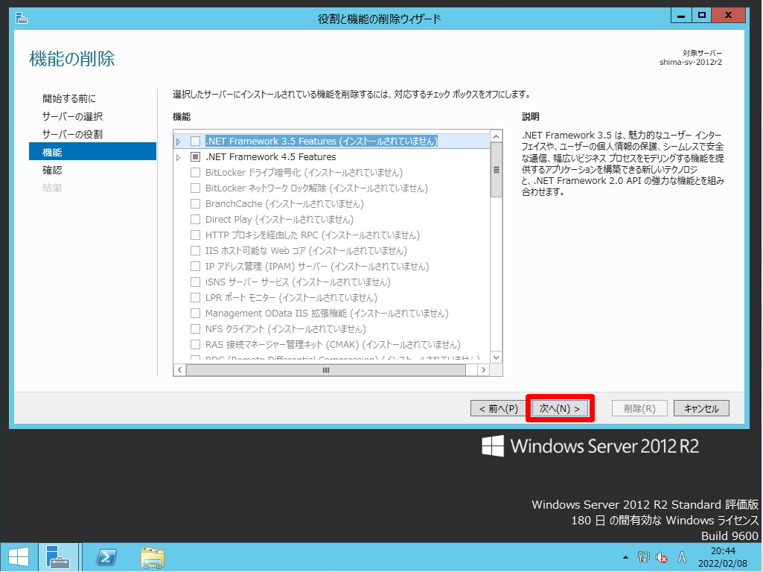
Task: Toggle the NFS クライアント checkbox
Action: (195, 328)
